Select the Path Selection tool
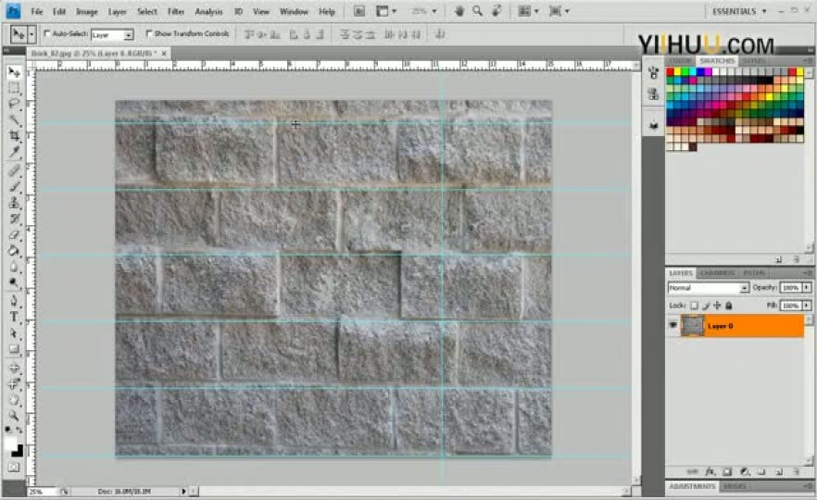Screen dimensions: 817x500 (14, 333)
